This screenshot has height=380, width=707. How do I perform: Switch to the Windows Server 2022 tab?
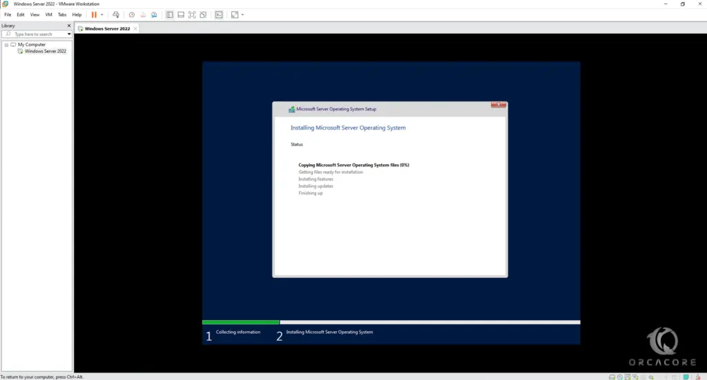coord(107,28)
